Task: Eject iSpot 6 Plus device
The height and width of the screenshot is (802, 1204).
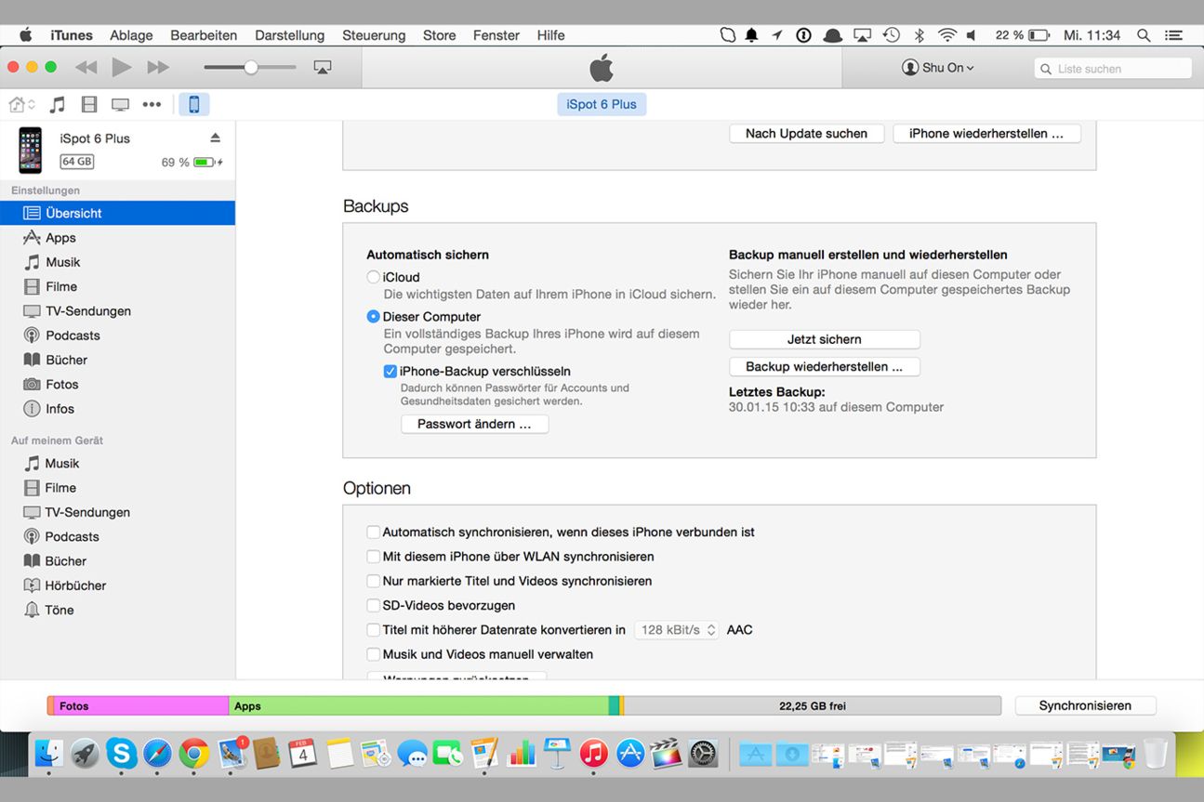Action: pyautogui.click(x=216, y=138)
